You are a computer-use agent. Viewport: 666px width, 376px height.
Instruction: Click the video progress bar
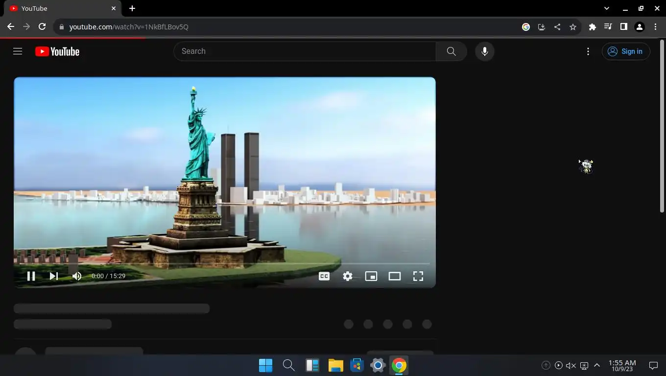click(224, 264)
